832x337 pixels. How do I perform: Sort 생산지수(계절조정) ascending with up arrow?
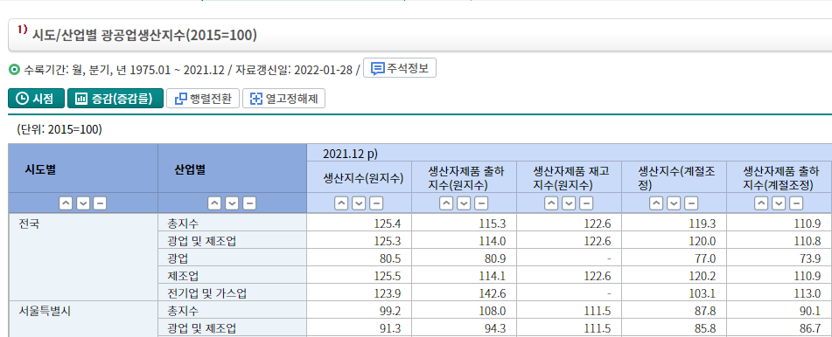tap(657, 203)
